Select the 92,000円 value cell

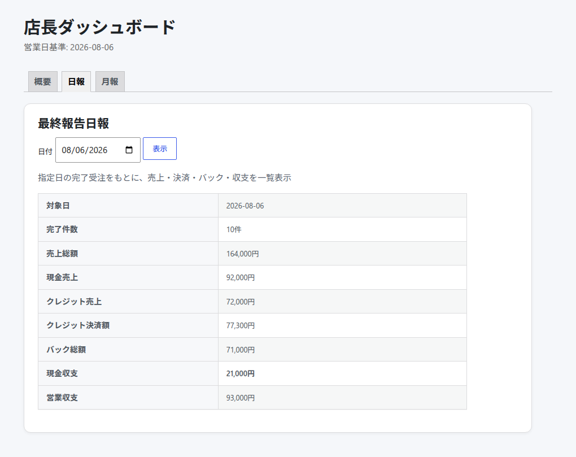pos(342,277)
